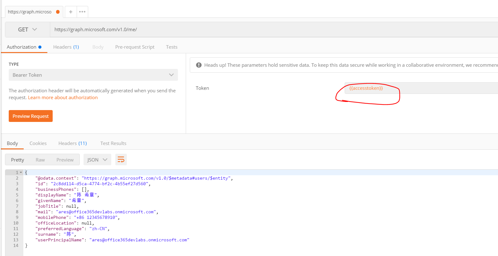Open the Pre-request Script tab

[135, 47]
